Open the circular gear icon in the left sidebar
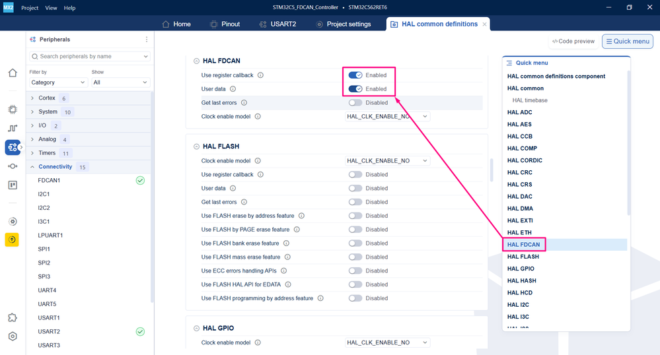 click(x=13, y=221)
